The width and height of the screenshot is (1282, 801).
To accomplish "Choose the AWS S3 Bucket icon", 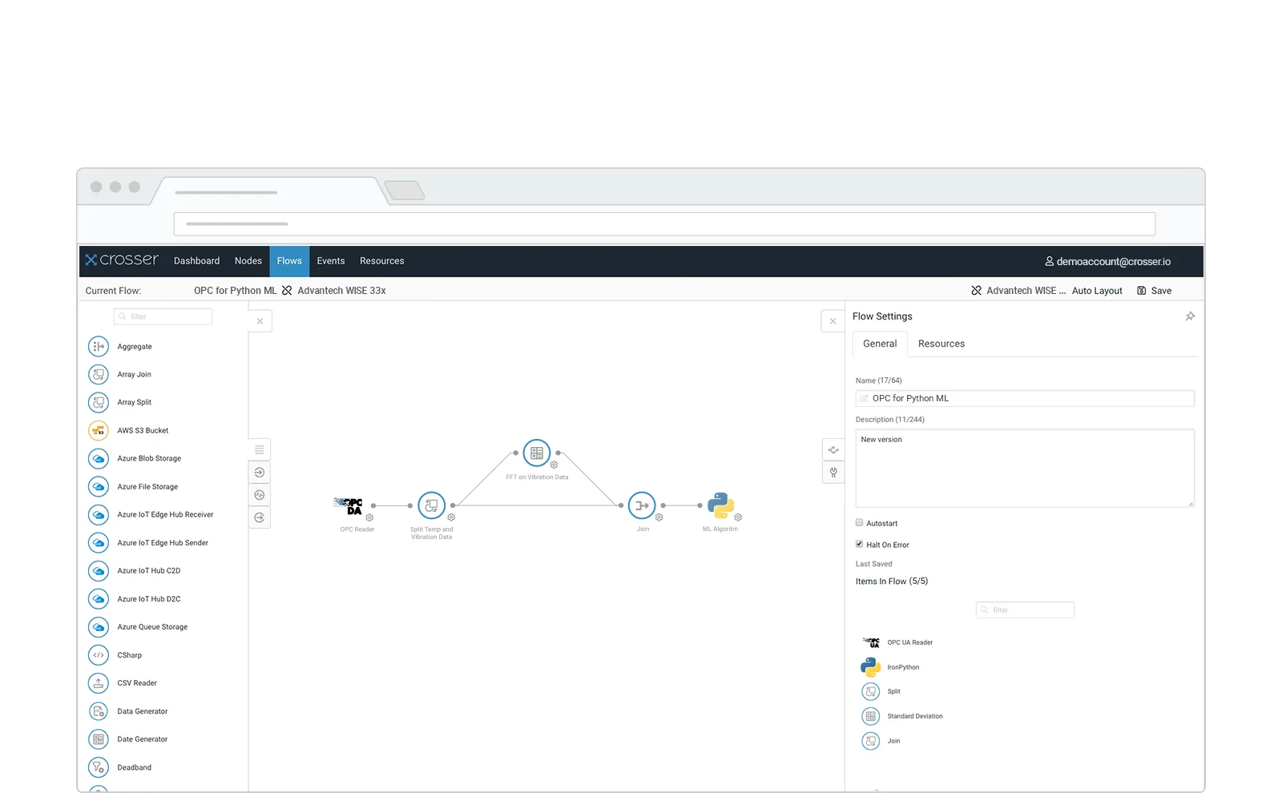I will click(99, 431).
